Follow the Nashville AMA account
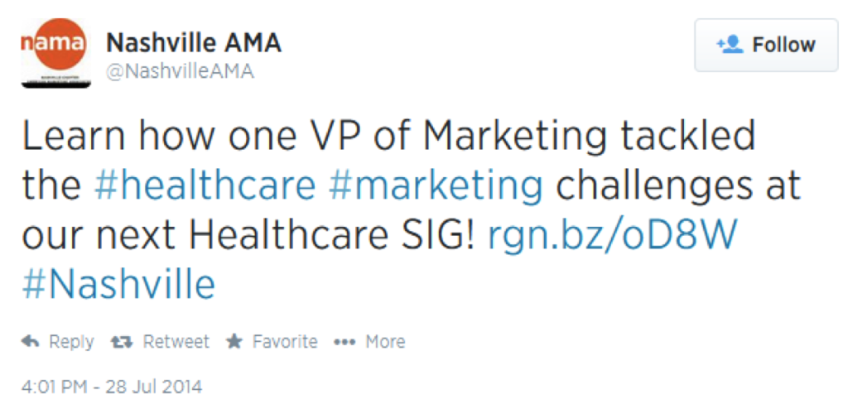Viewport: 848px width, 404px height. click(x=766, y=45)
